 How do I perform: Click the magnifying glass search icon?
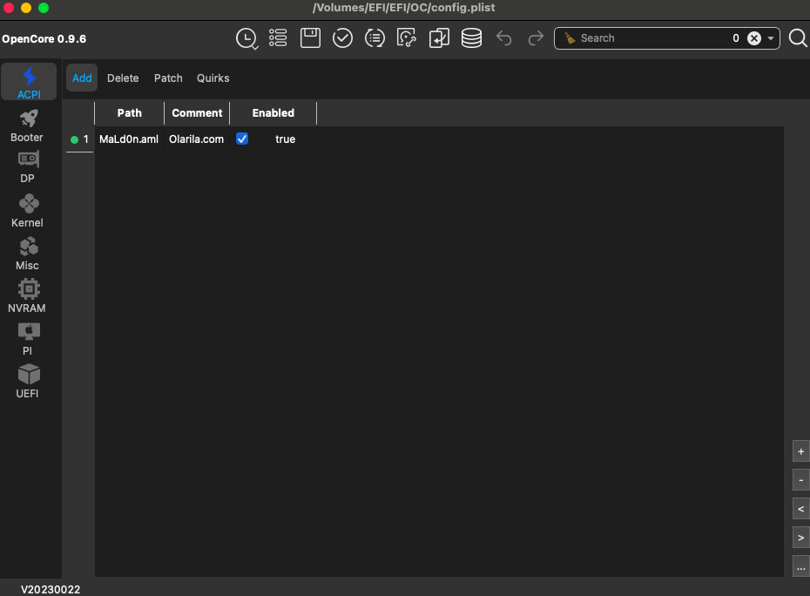click(798, 37)
